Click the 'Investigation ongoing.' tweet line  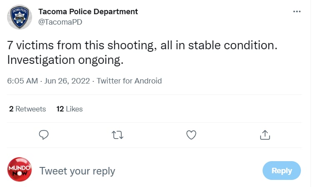click(65, 60)
